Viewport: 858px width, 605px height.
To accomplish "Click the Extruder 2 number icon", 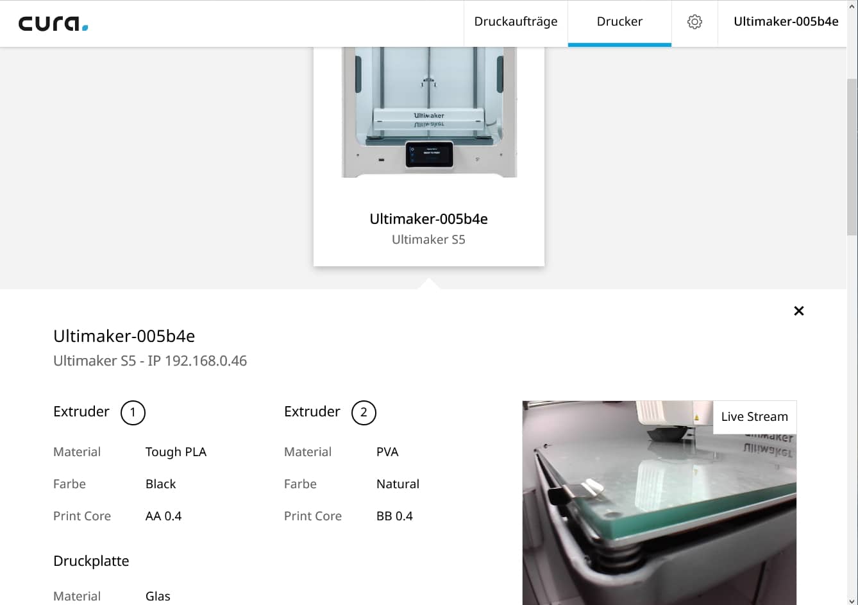I will click(364, 413).
